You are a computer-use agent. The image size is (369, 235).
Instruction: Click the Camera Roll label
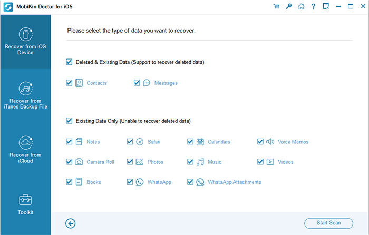tap(101, 162)
